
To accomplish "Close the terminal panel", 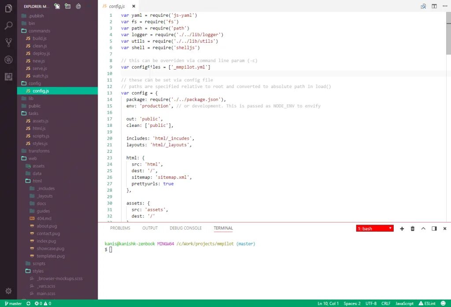I will (x=445, y=229).
